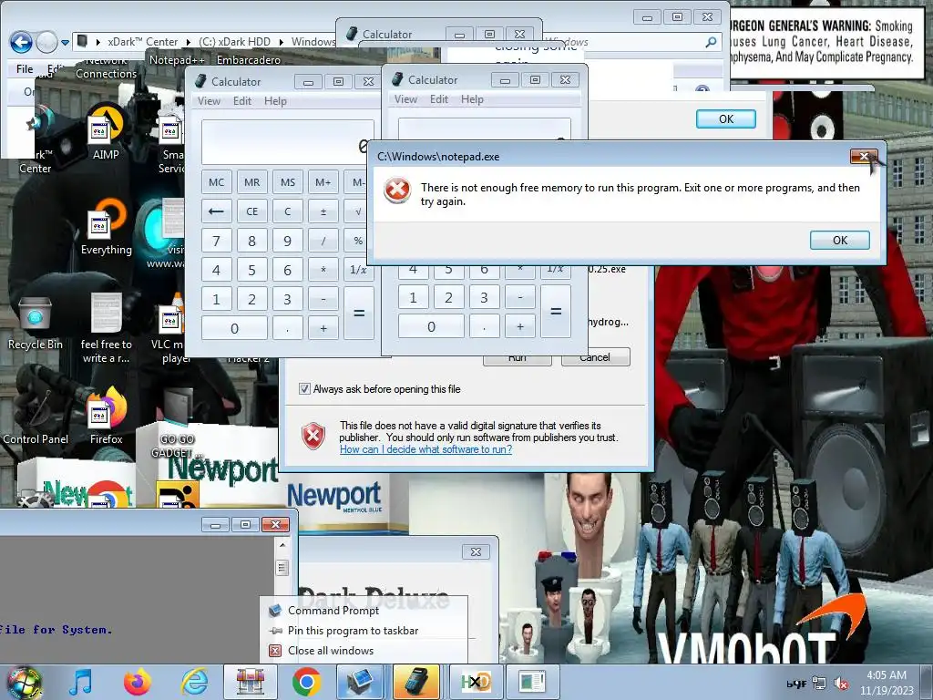Click the MR memory recall key
Screen dimensions: 933x700
[x=251, y=182]
